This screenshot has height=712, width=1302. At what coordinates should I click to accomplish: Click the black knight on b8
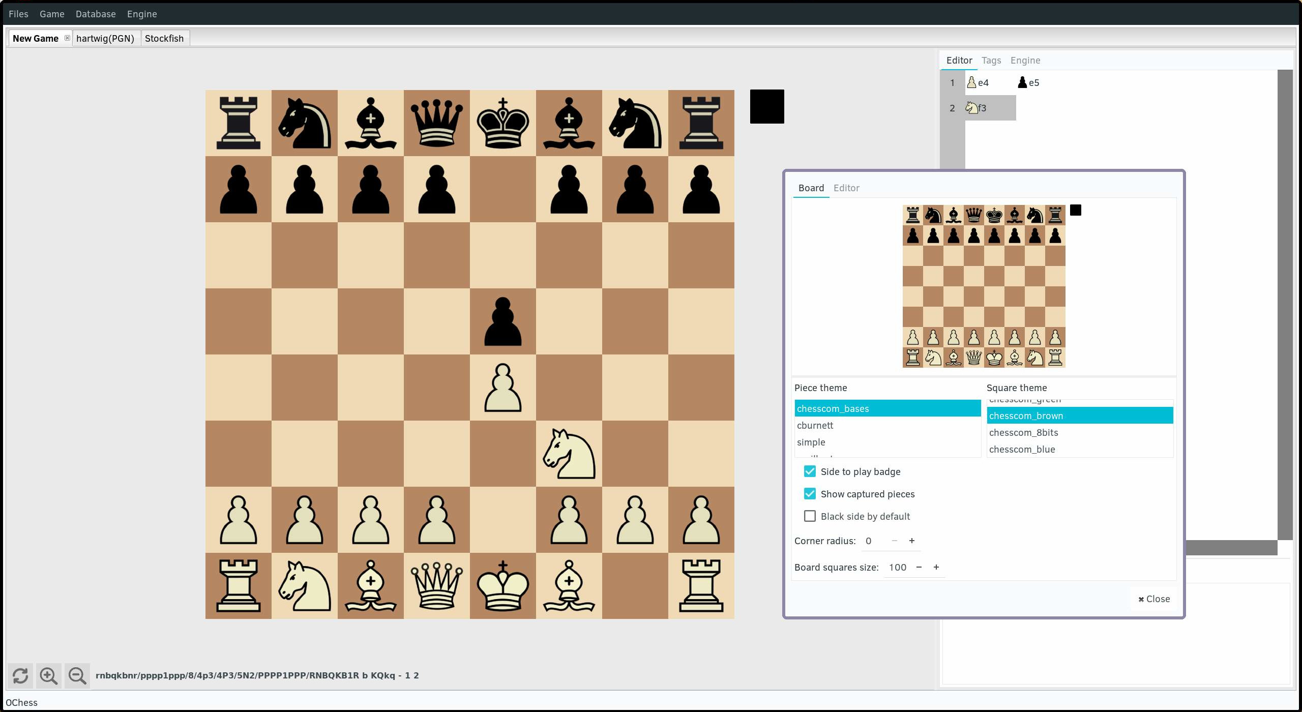point(304,123)
